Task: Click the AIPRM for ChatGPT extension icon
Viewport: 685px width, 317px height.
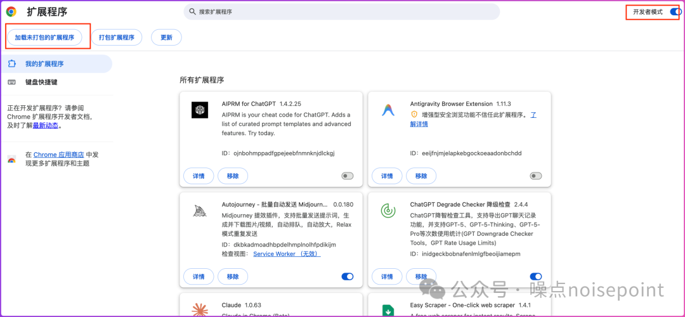Action: point(200,110)
